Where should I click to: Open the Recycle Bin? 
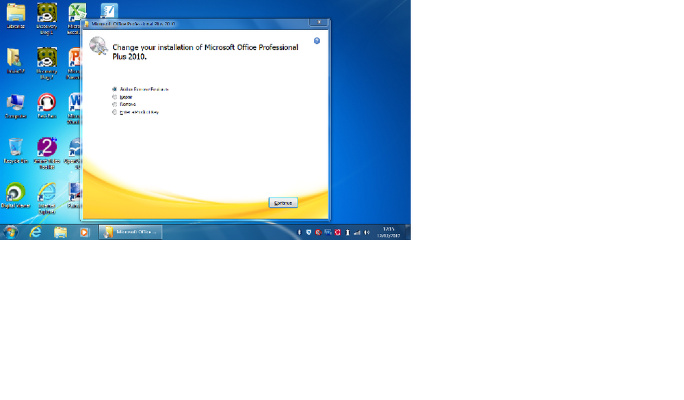[16, 151]
